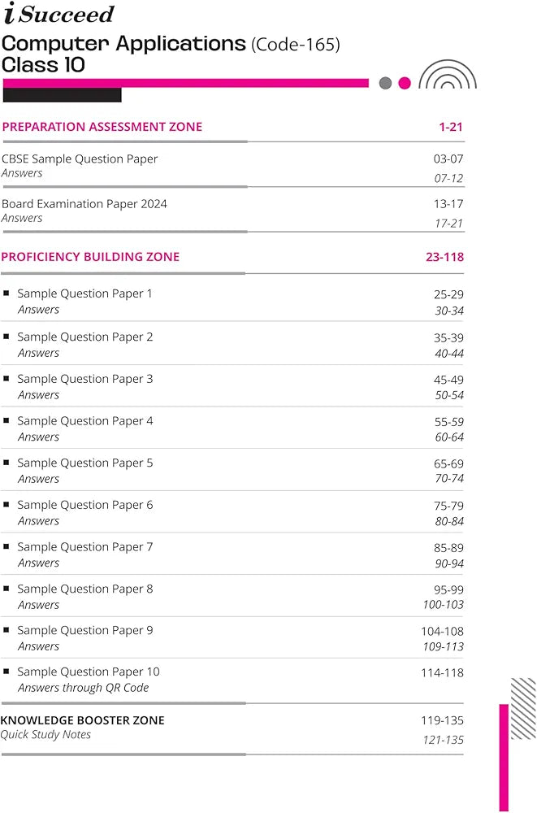Open Quick Study Notes entry

[45, 735]
